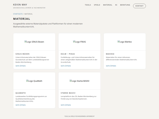Click the PIKAS description about Fortbildungs- und Unterrichtsmaterialien
The width and height of the screenshot is (159, 119).
click(x=79, y=60)
